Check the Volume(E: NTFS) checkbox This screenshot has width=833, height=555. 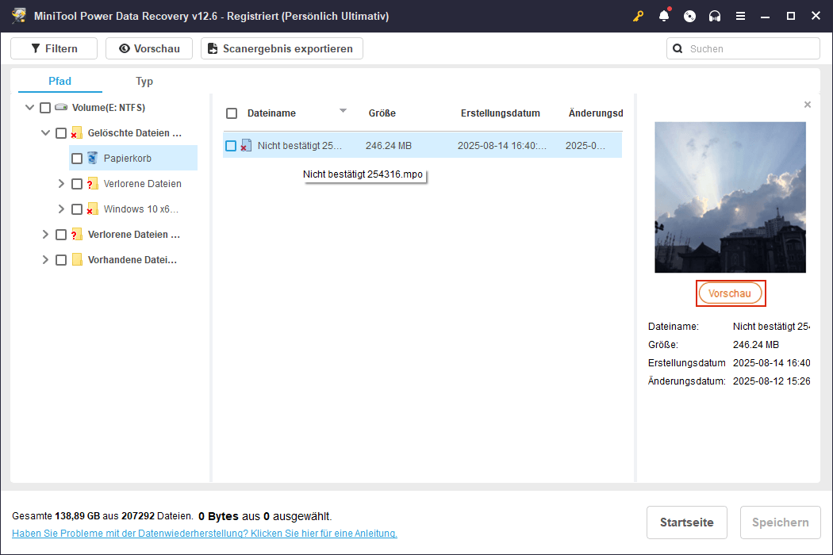coord(45,108)
